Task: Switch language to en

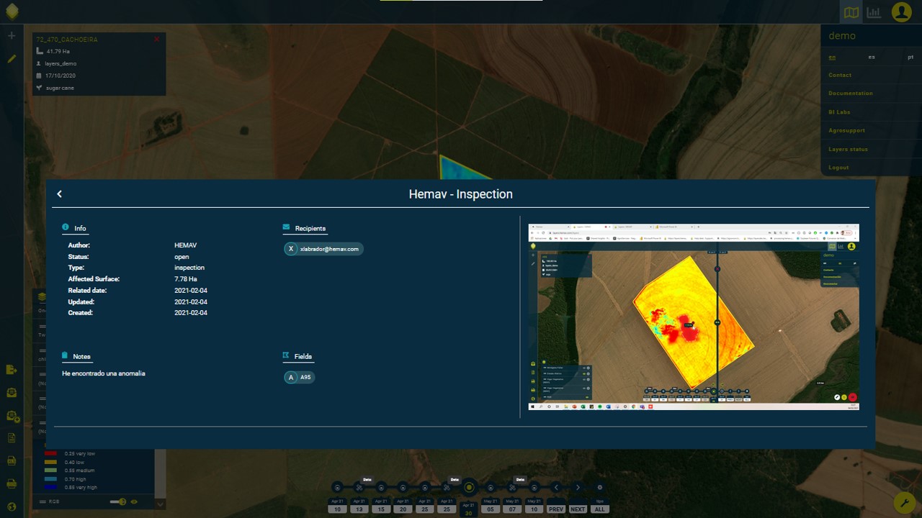Action: (832, 57)
